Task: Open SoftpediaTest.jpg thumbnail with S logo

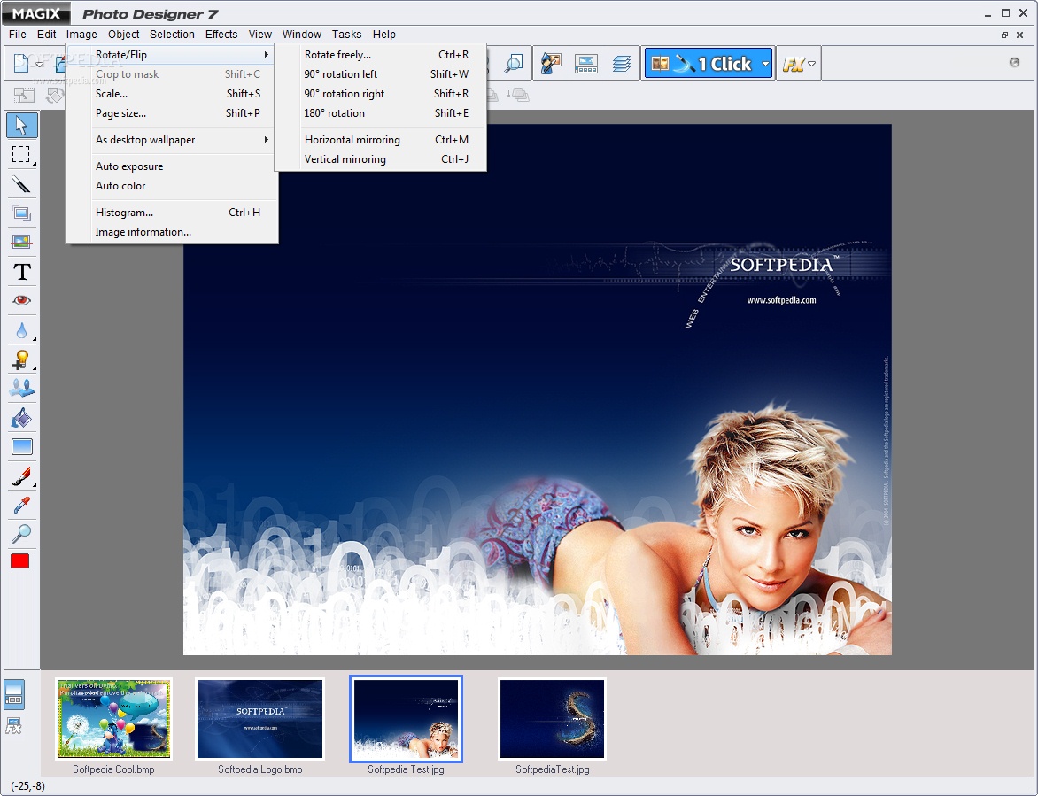Action: point(552,719)
